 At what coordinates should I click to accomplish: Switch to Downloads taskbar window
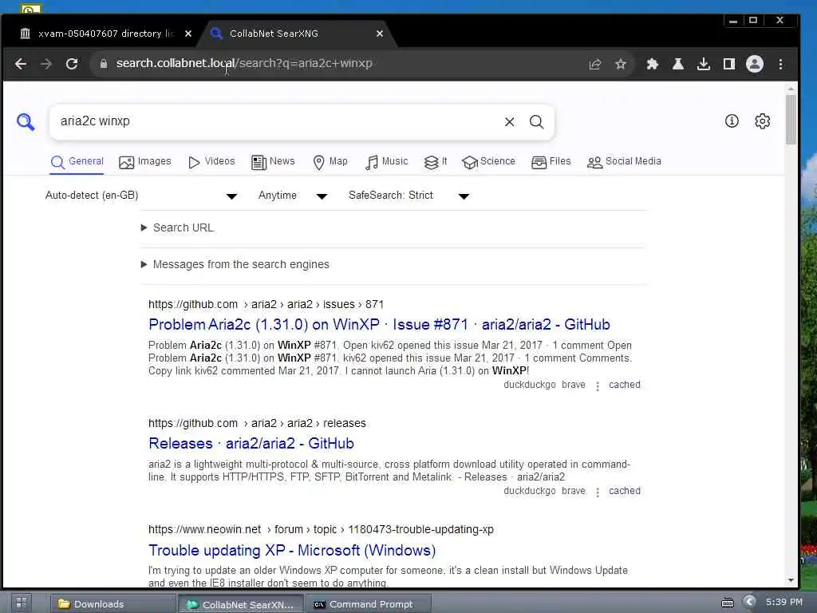112,604
